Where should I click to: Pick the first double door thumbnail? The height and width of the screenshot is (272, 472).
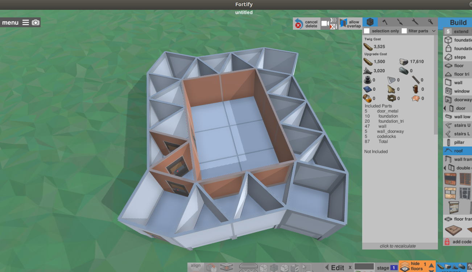450,179
